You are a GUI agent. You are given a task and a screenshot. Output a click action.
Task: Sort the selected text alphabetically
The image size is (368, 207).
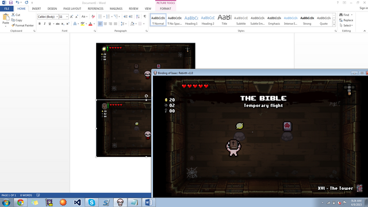(138, 17)
